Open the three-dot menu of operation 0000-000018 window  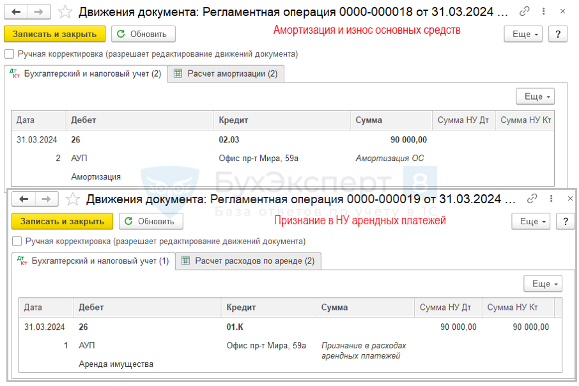coord(543,12)
